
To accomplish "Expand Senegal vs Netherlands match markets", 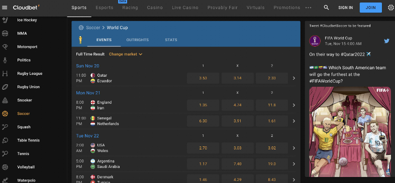I will [x=293, y=121].
